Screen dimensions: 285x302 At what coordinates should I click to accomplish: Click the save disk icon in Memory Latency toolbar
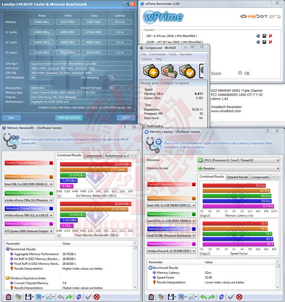(171, 297)
